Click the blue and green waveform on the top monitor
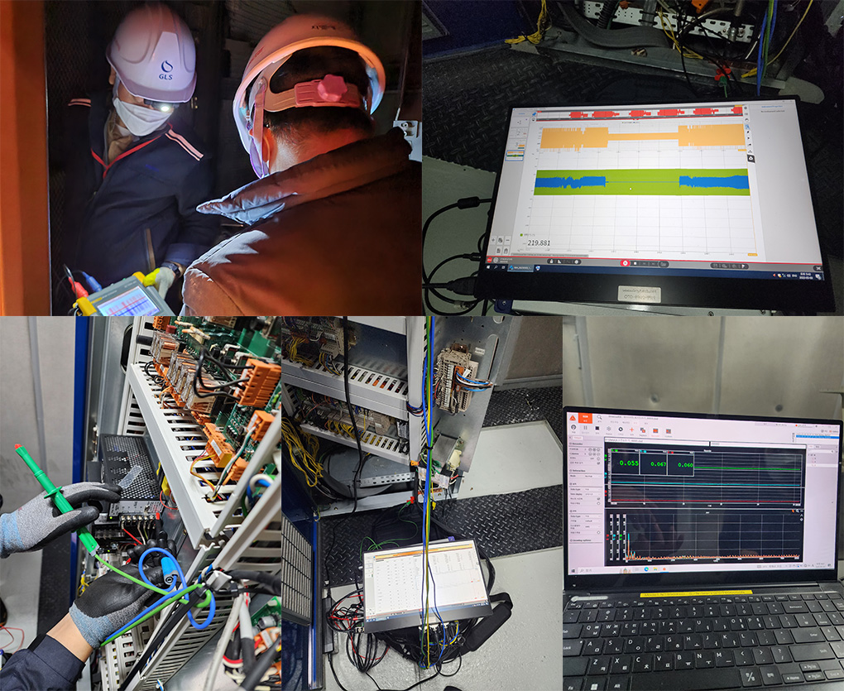Screen dimensions: 844x691 click(641, 182)
